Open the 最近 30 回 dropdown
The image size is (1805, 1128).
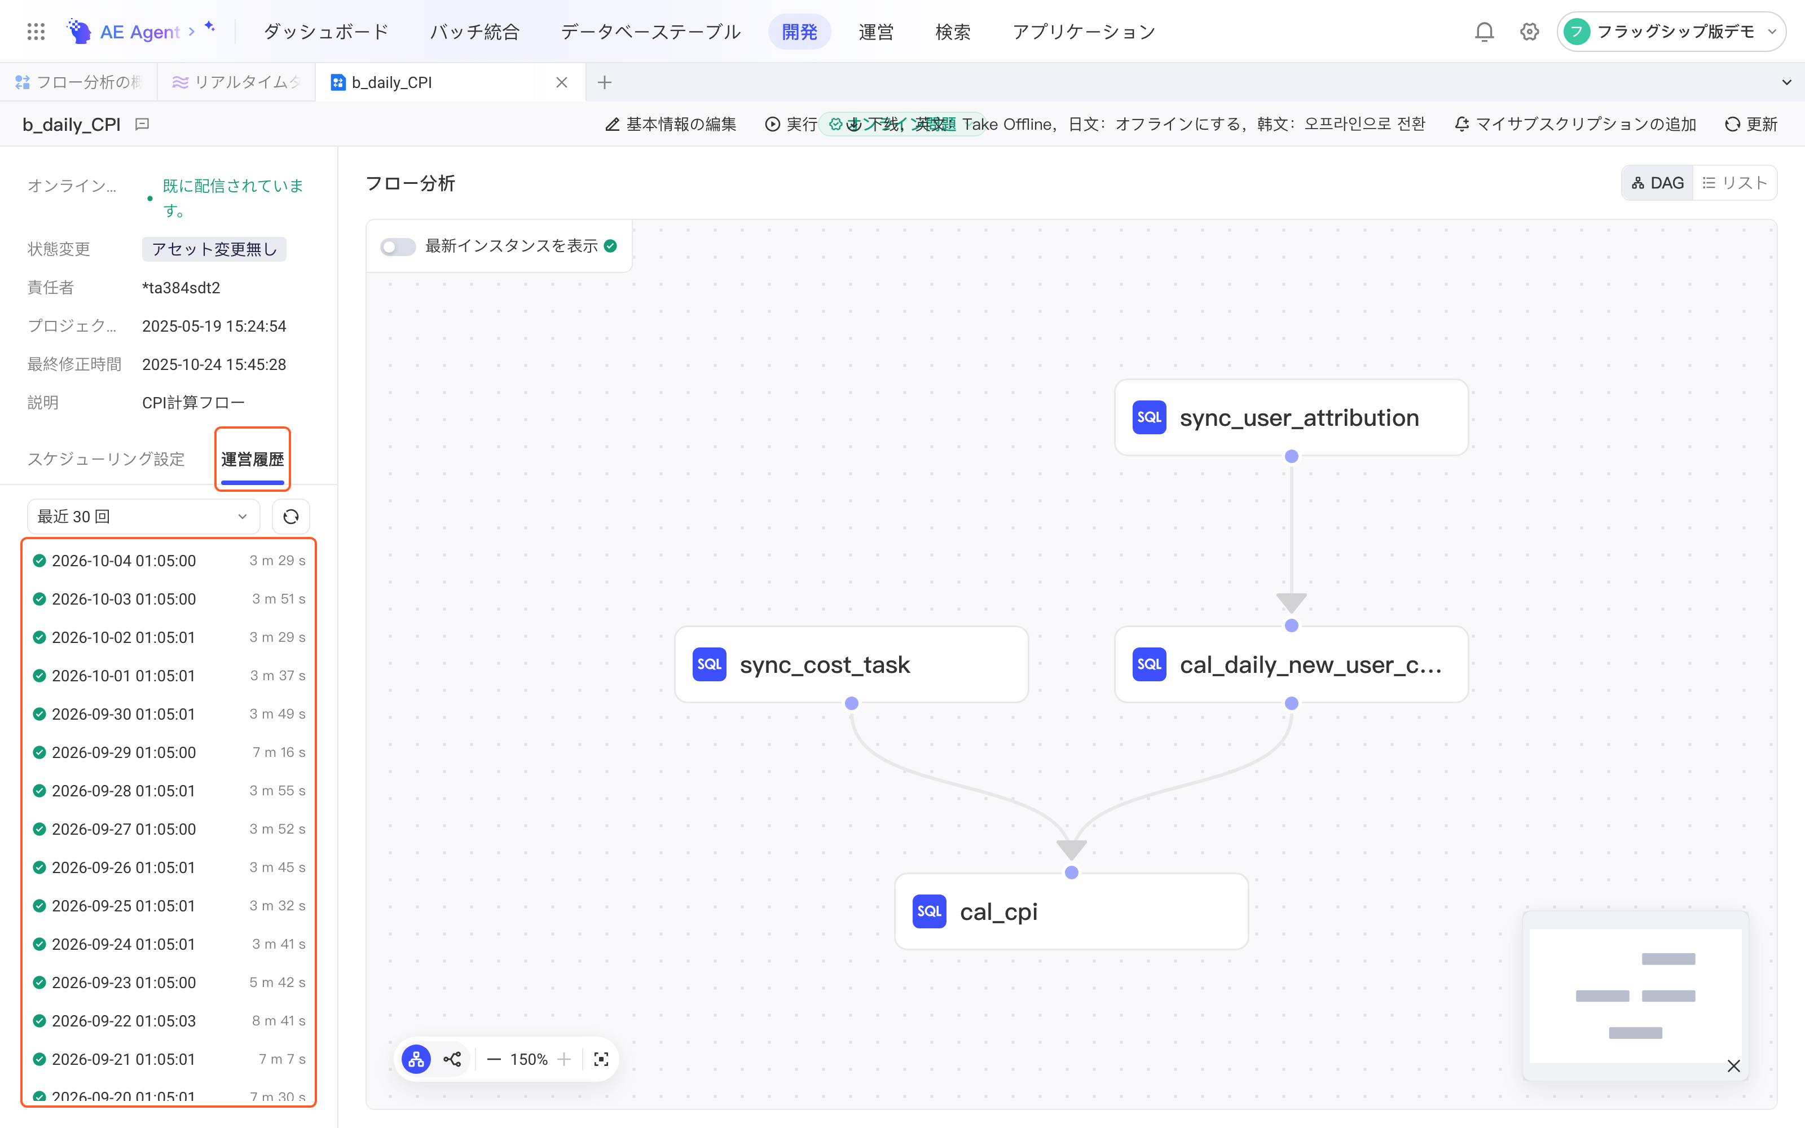[143, 516]
